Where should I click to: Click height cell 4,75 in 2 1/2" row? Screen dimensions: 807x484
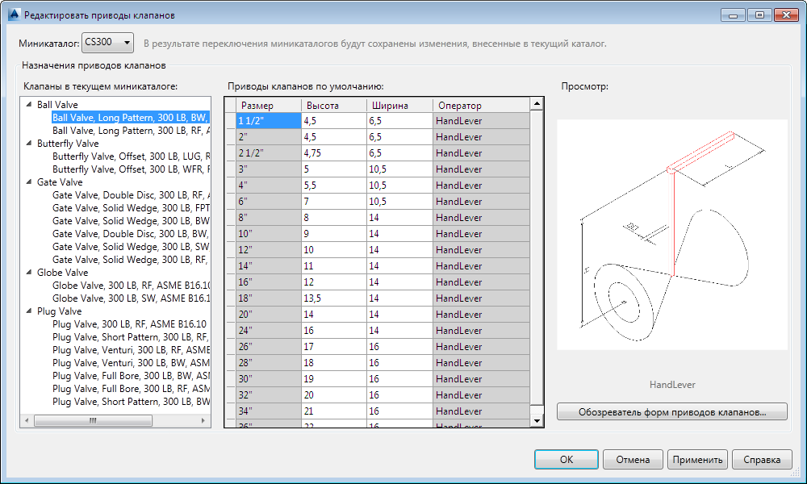(x=333, y=153)
